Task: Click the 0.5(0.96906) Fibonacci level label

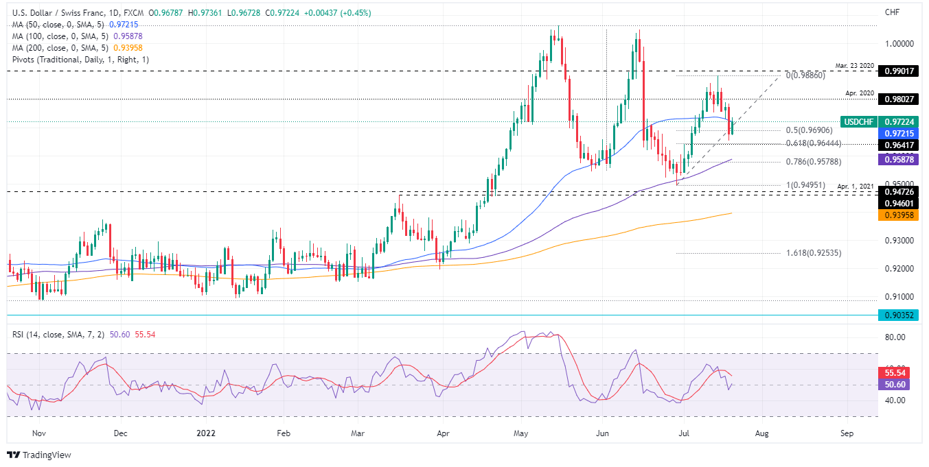Action: [809, 130]
